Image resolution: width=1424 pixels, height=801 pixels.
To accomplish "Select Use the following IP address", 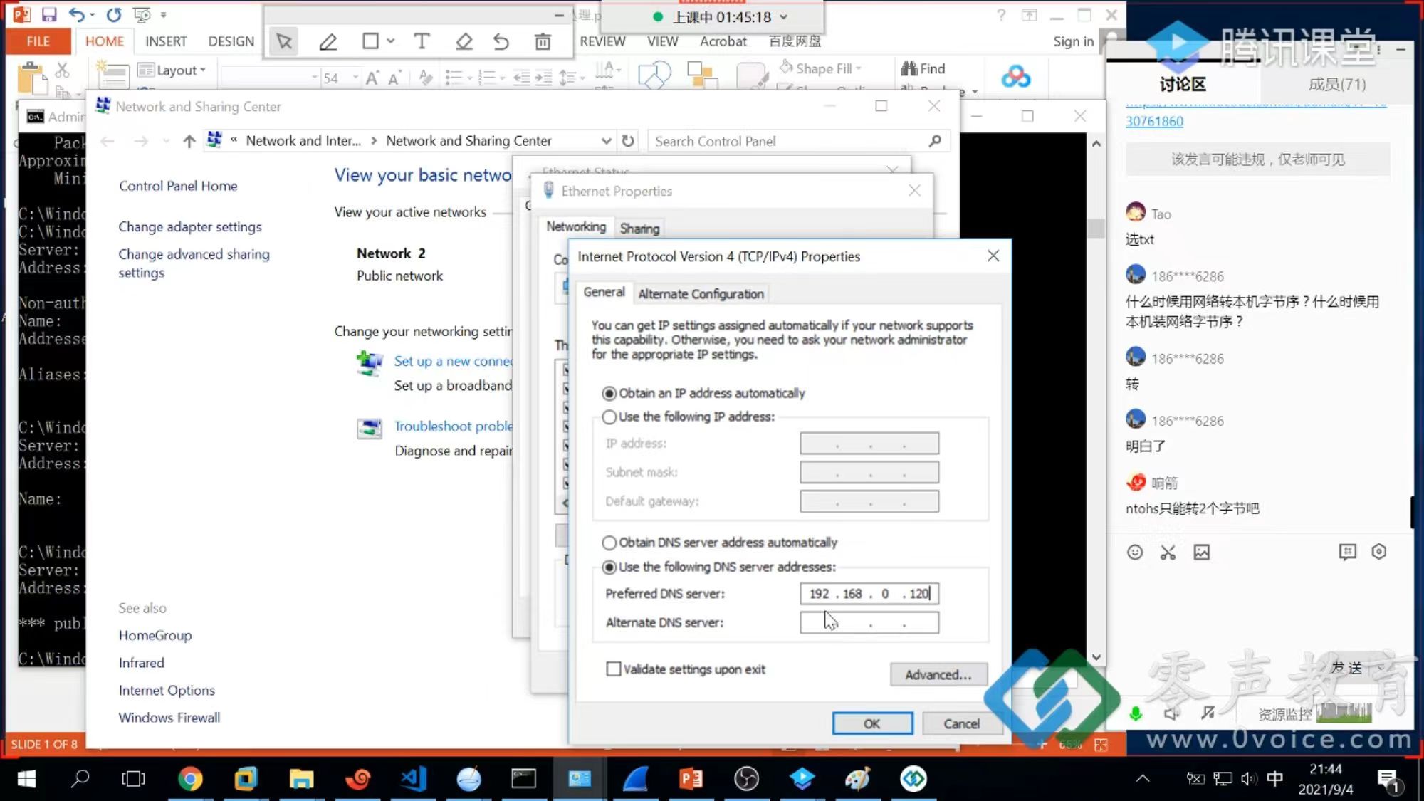I will 609,417.
